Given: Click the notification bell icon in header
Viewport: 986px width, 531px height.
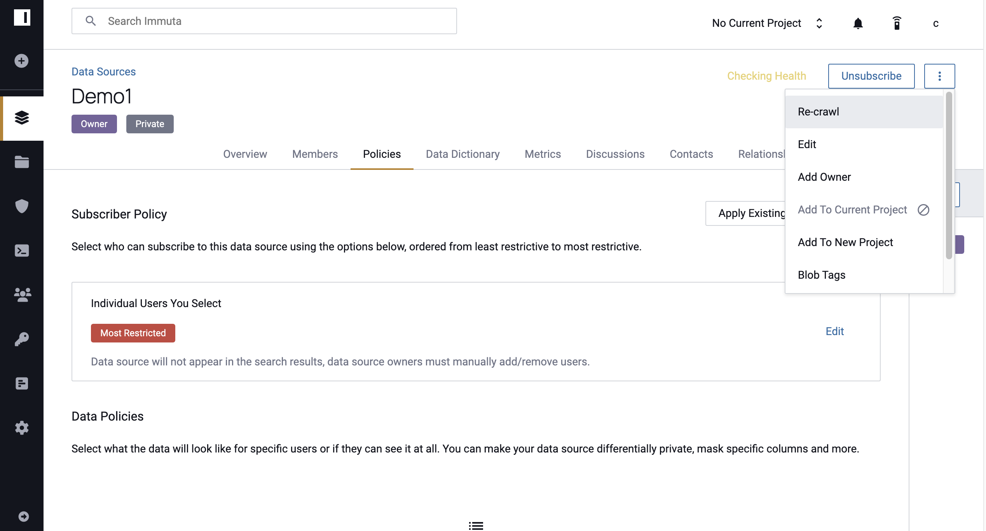Looking at the screenshot, I should click(858, 23).
